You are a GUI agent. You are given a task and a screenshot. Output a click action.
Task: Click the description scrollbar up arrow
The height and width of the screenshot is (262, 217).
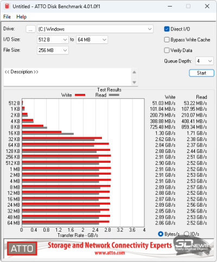pyautogui.click(x=134, y=72)
